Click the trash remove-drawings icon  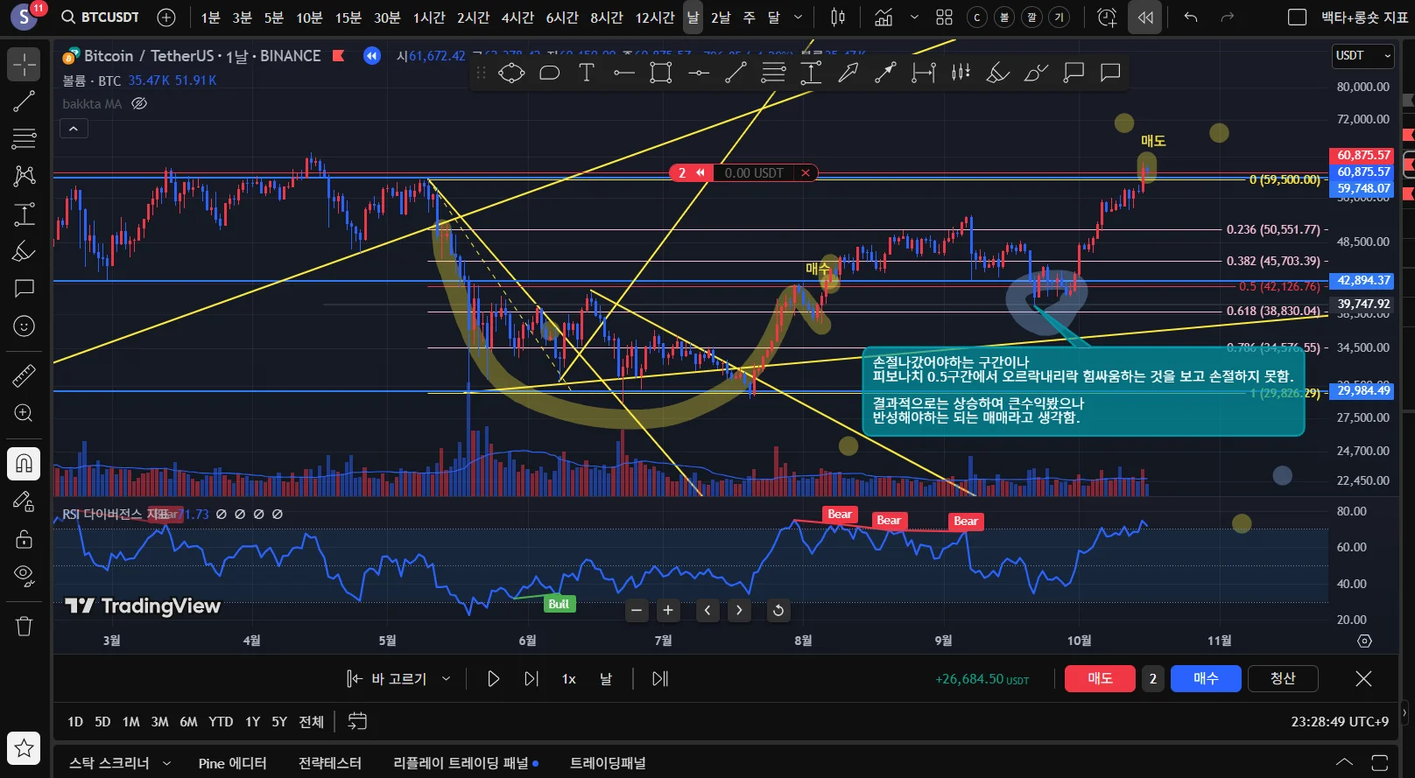(24, 626)
